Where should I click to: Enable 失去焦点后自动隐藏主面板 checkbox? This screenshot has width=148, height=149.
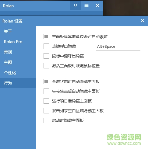pyautogui.click(x=46, y=91)
